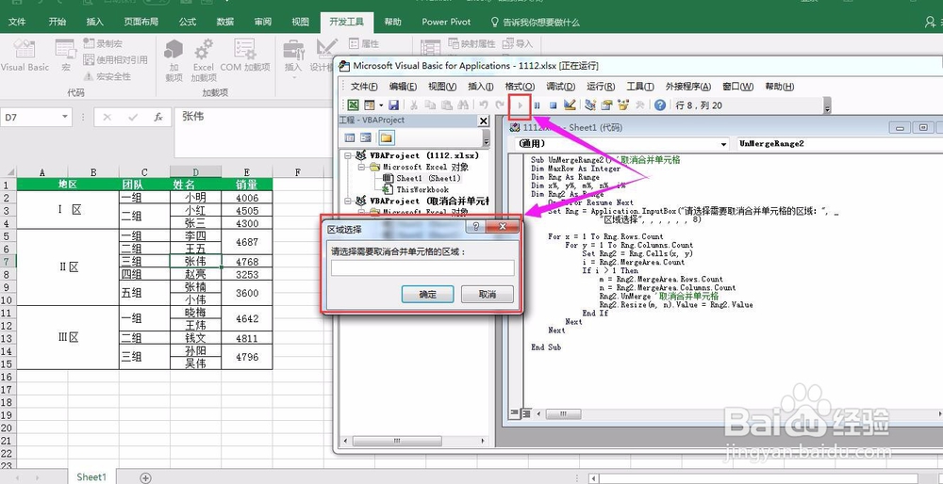The height and width of the screenshot is (484, 943).
Task: Click the 加载项 ribbon icon
Action: (174, 60)
